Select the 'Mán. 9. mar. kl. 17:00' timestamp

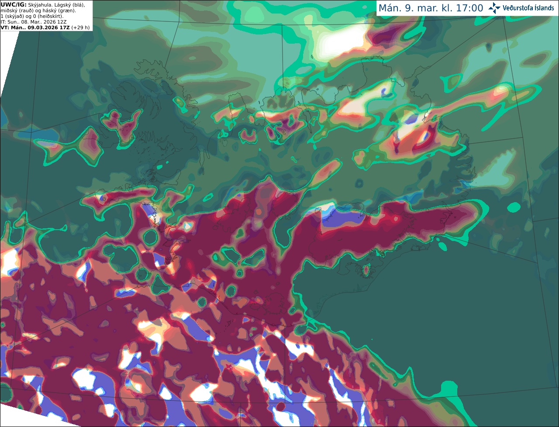431,8
